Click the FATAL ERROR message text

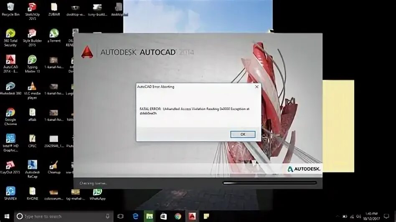(194, 111)
